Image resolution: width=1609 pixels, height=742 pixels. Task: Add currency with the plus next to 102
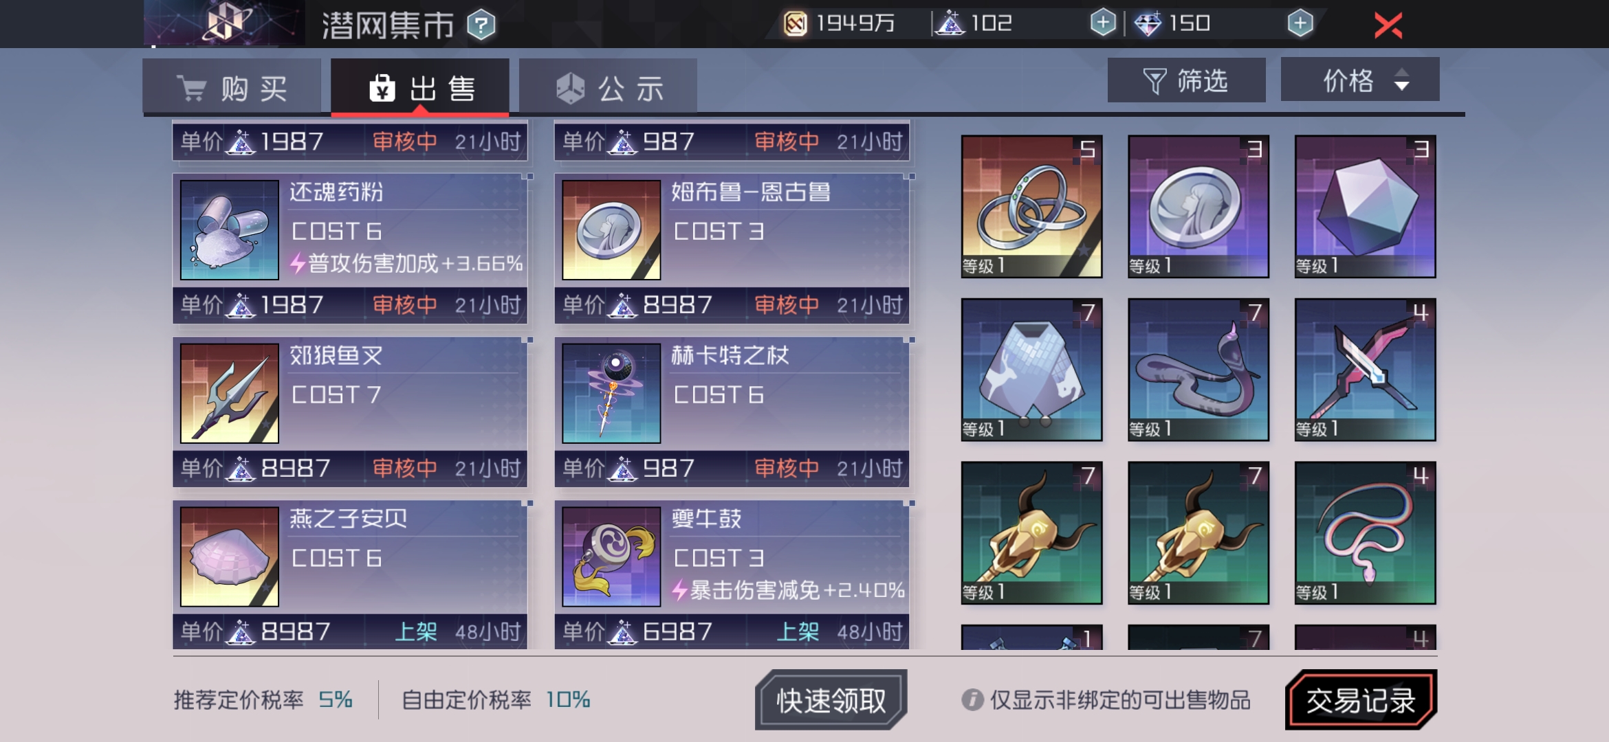(x=1103, y=23)
